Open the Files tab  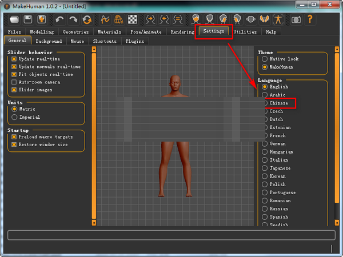(14, 32)
